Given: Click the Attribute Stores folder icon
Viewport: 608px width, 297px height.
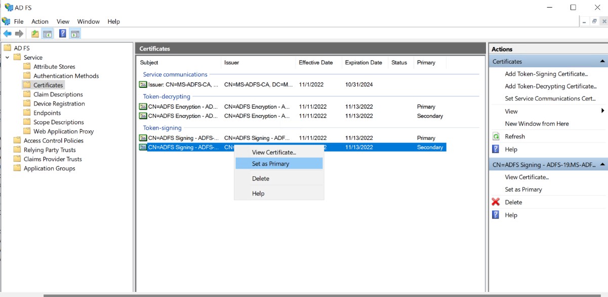Looking at the screenshot, I should (x=27, y=66).
